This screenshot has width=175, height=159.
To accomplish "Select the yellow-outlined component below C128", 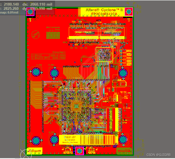I will point(119,84).
